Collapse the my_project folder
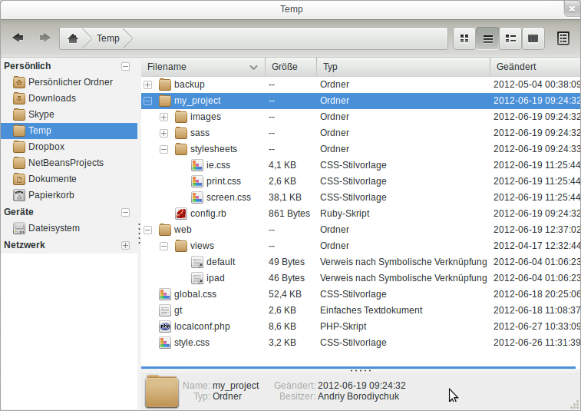Image resolution: width=581 pixels, height=411 pixels. pyautogui.click(x=148, y=101)
